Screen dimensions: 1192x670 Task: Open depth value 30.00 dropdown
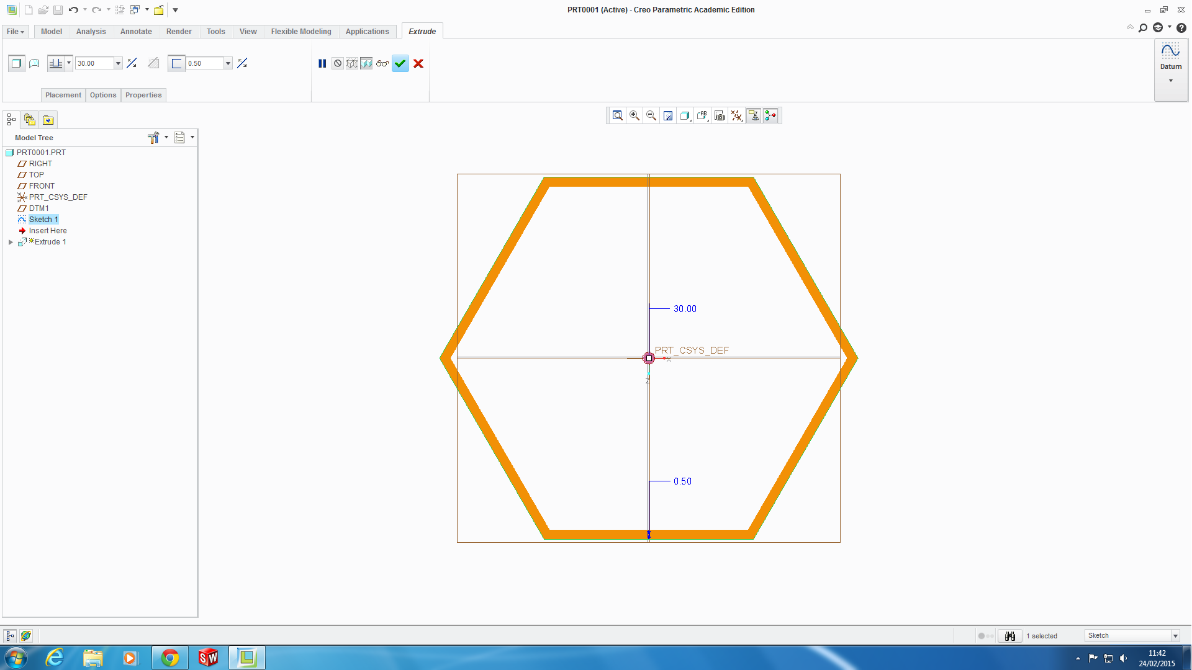pyautogui.click(x=118, y=63)
